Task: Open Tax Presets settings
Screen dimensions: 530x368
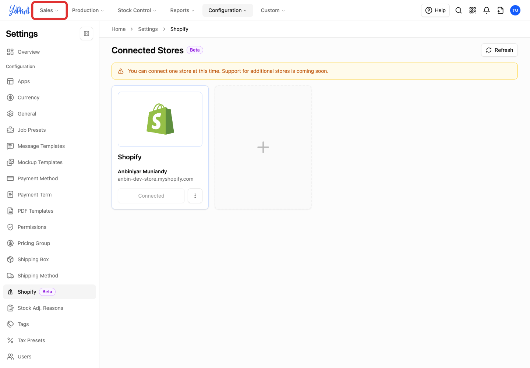Action: coord(49,340)
